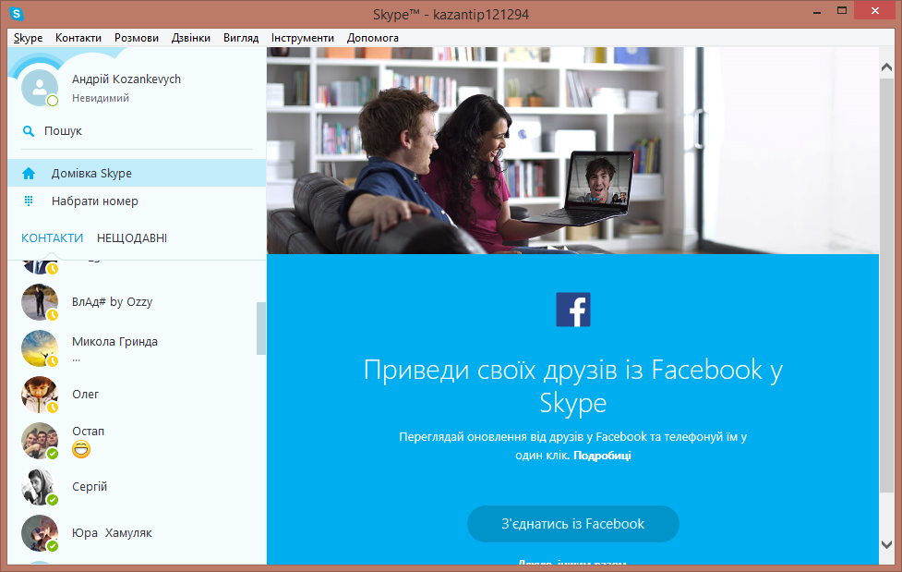Click the Пошук search field
This screenshot has width=902, height=572.
coord(138,131)
